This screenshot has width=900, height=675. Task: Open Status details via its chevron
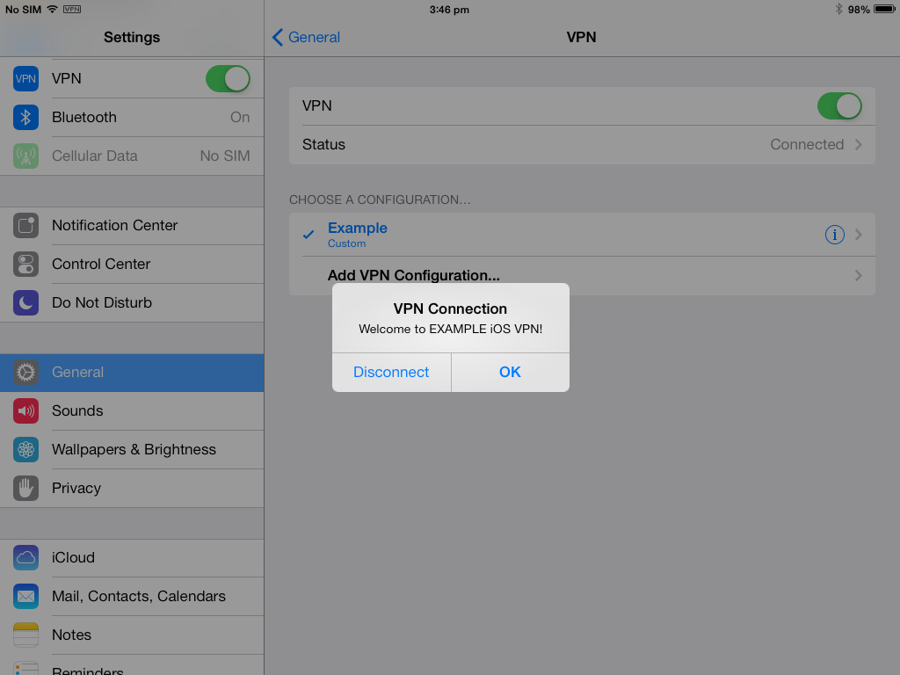[x=859, y=145]
